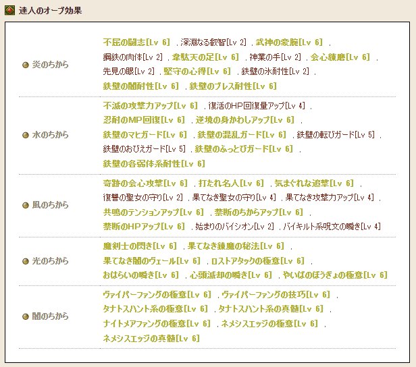
Task: Select 不滅の攻撃力アップ Lv 6
Action: (151, 106)
